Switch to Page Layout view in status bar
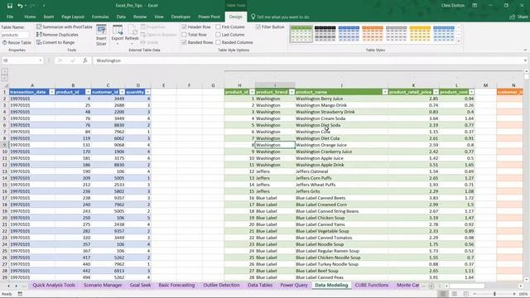Viewport: 530px width, 298px height. 455,294
